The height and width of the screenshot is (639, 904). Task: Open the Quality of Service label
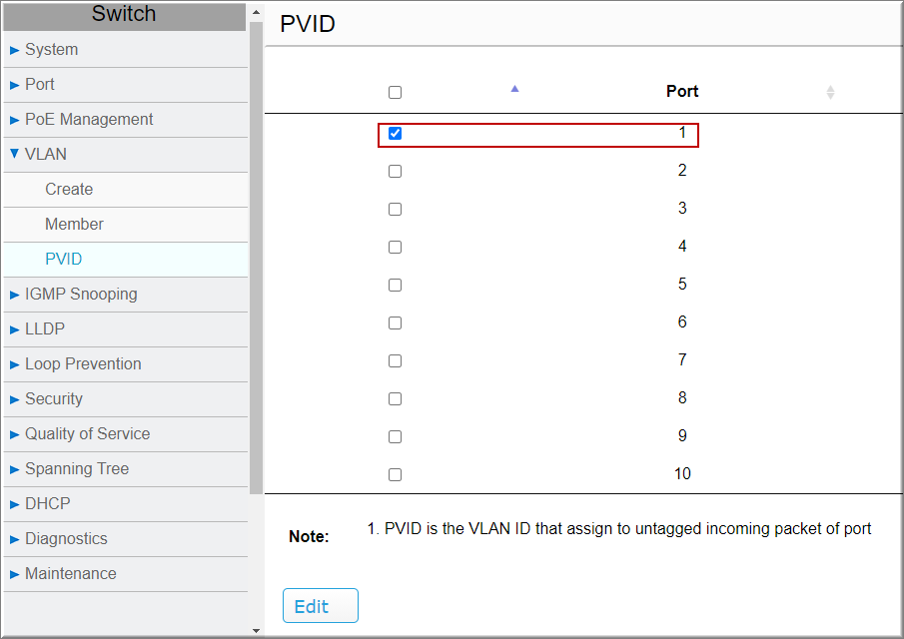[x=87, y=434]
